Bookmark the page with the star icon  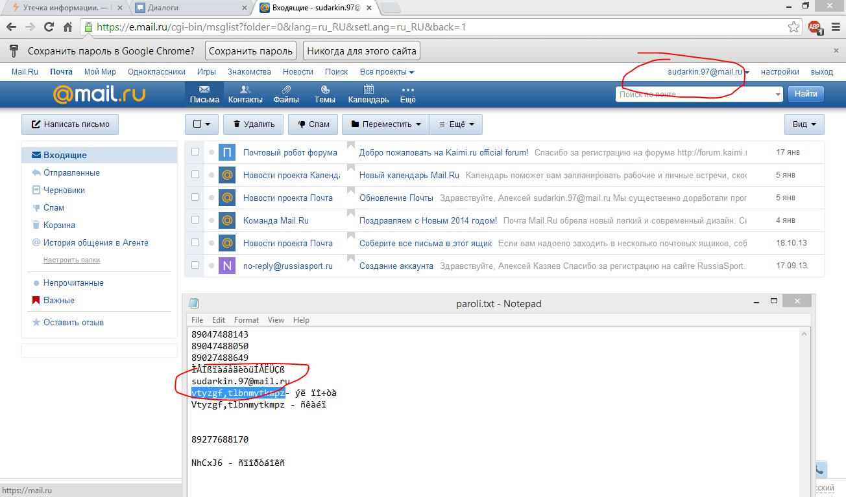[x=793, y=27]
